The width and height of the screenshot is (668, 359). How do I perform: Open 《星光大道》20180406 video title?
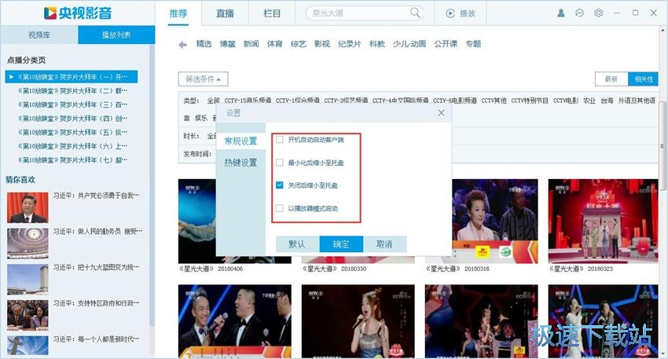click(x=211, y=269)
